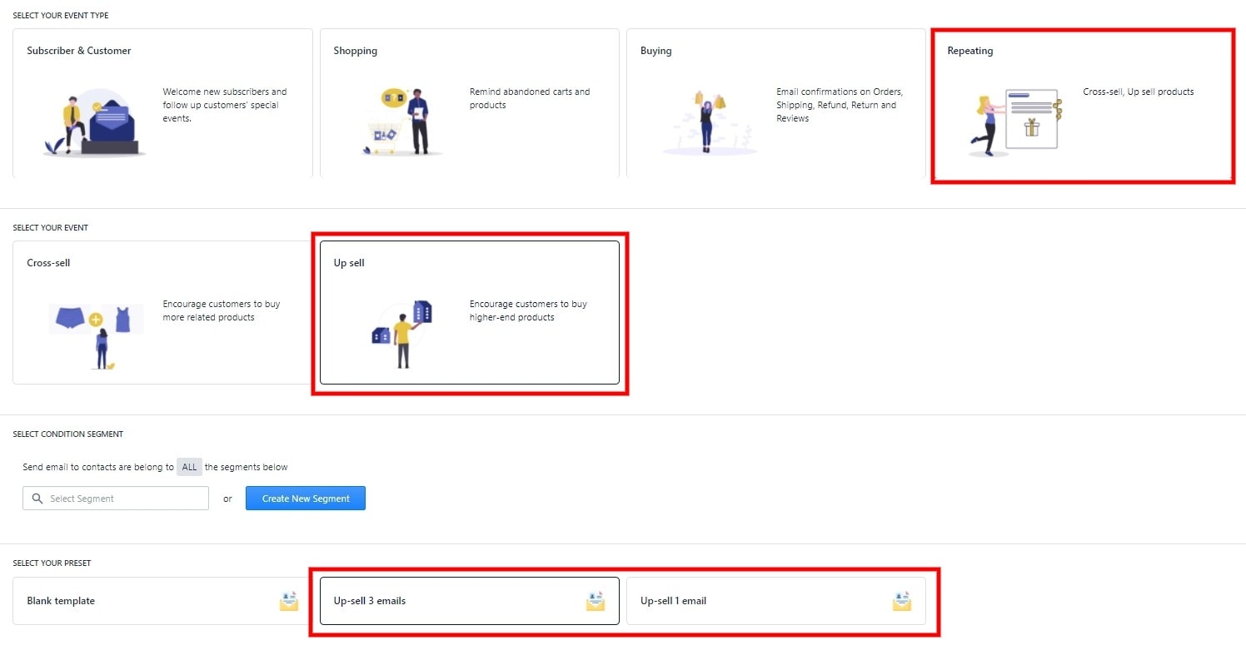Choose the Cross-sell event
The width and height of the screenshot is (1246, 650).
click(162, 312)
